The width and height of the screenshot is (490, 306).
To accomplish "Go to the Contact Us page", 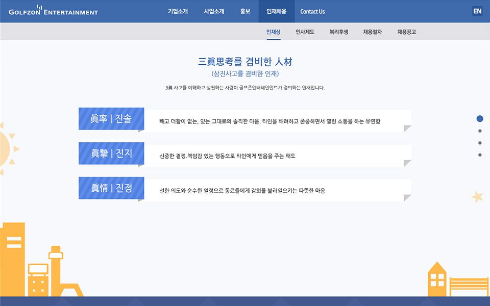I will (312, 11).
